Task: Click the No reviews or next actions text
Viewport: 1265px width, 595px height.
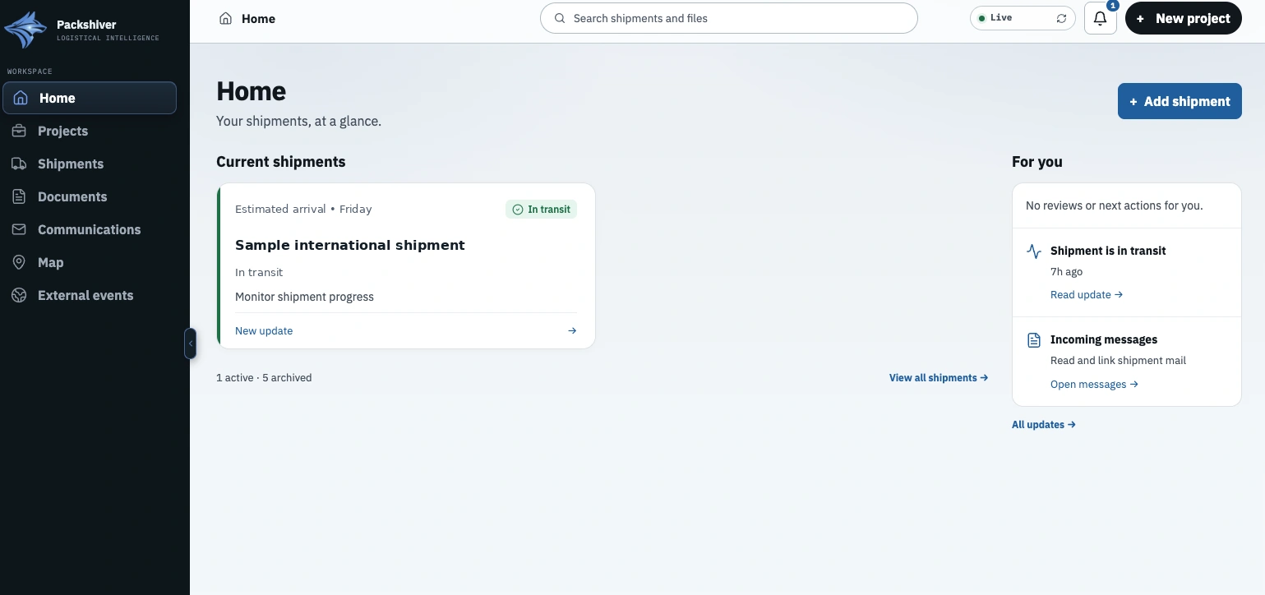Action: click(1115, 205)
